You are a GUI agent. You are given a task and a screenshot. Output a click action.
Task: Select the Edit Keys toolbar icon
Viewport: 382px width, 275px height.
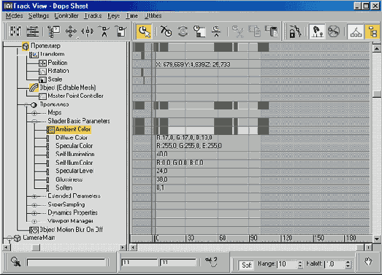coord(15,31)
